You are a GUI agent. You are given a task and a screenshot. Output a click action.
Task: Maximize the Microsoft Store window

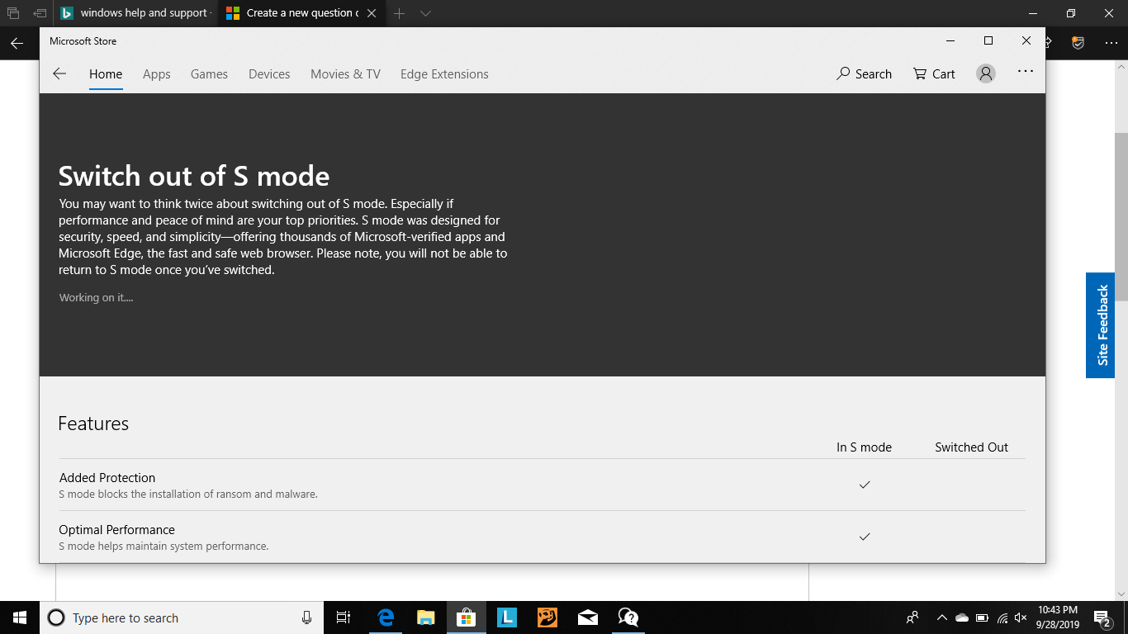point(988,40)
